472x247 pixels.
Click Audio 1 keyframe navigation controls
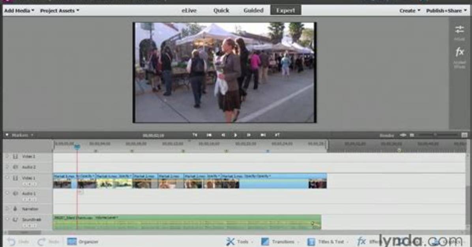(30, 199)
